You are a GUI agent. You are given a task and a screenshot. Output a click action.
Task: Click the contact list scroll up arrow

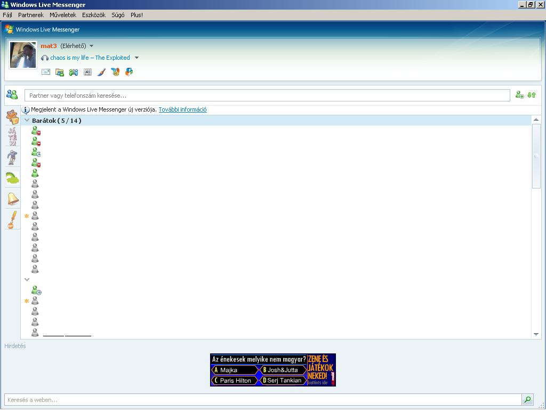pos(536,120)
